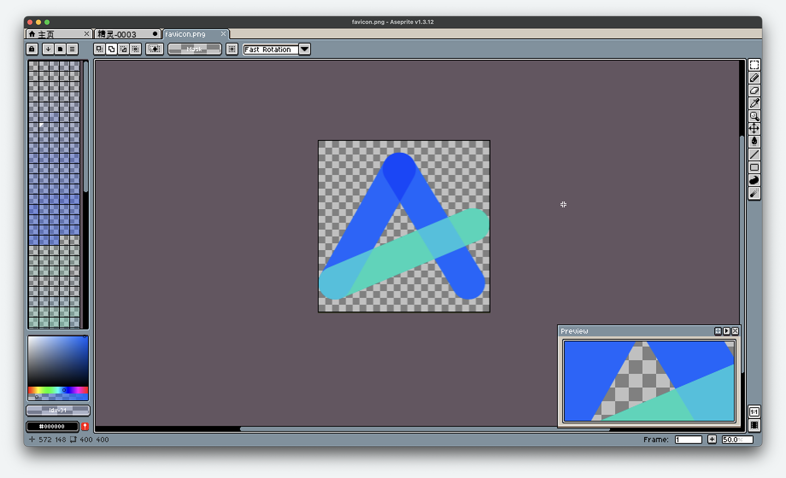
Task: Select the Eraser tool
Action: pyautogui.click(x=754, y=90)
